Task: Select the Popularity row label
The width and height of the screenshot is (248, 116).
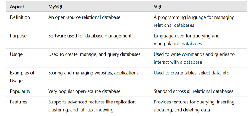Action: point(20,91)
